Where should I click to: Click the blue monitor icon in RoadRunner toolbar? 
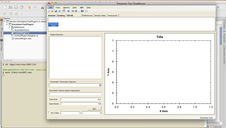82,11
